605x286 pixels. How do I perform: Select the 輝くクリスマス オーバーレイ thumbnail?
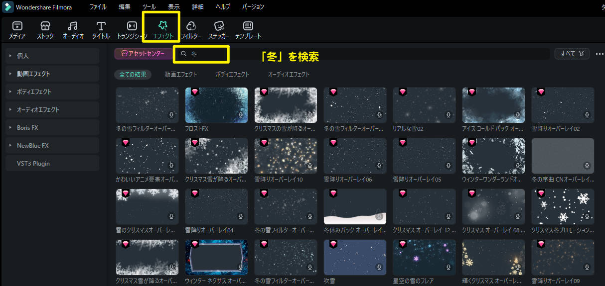tap(493, 257)
